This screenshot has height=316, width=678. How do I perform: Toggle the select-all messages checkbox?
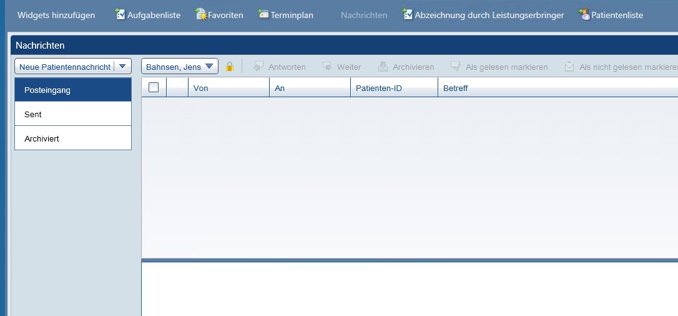pyautogui.click(x=154, y=88)
